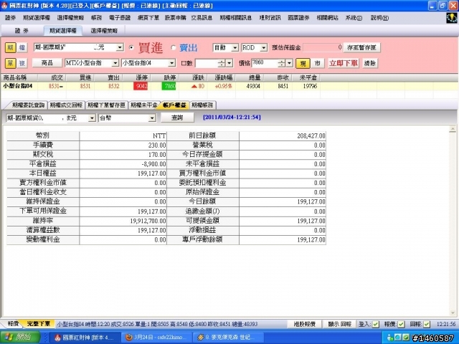Click the 口數 quantity spinner
Screen dimensions: 459x344
(x=222, y=63)
